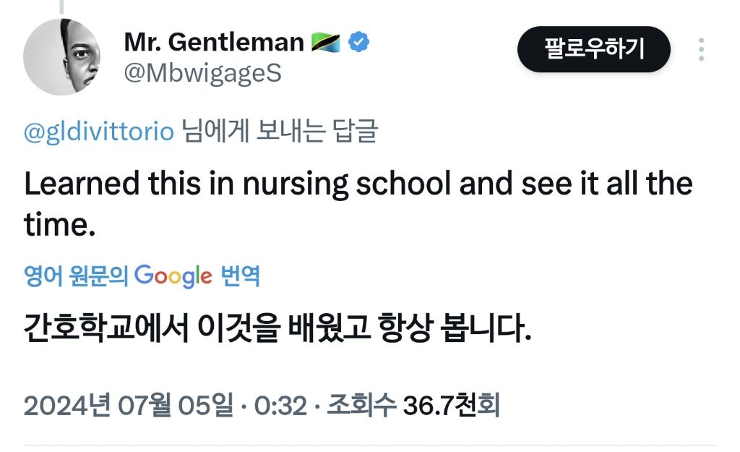Click the Mr. Gentleman display name

[x=214, y=43]
